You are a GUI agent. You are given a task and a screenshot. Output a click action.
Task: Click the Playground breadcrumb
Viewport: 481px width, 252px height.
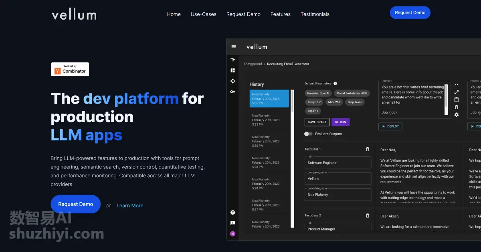pos(253,64)
